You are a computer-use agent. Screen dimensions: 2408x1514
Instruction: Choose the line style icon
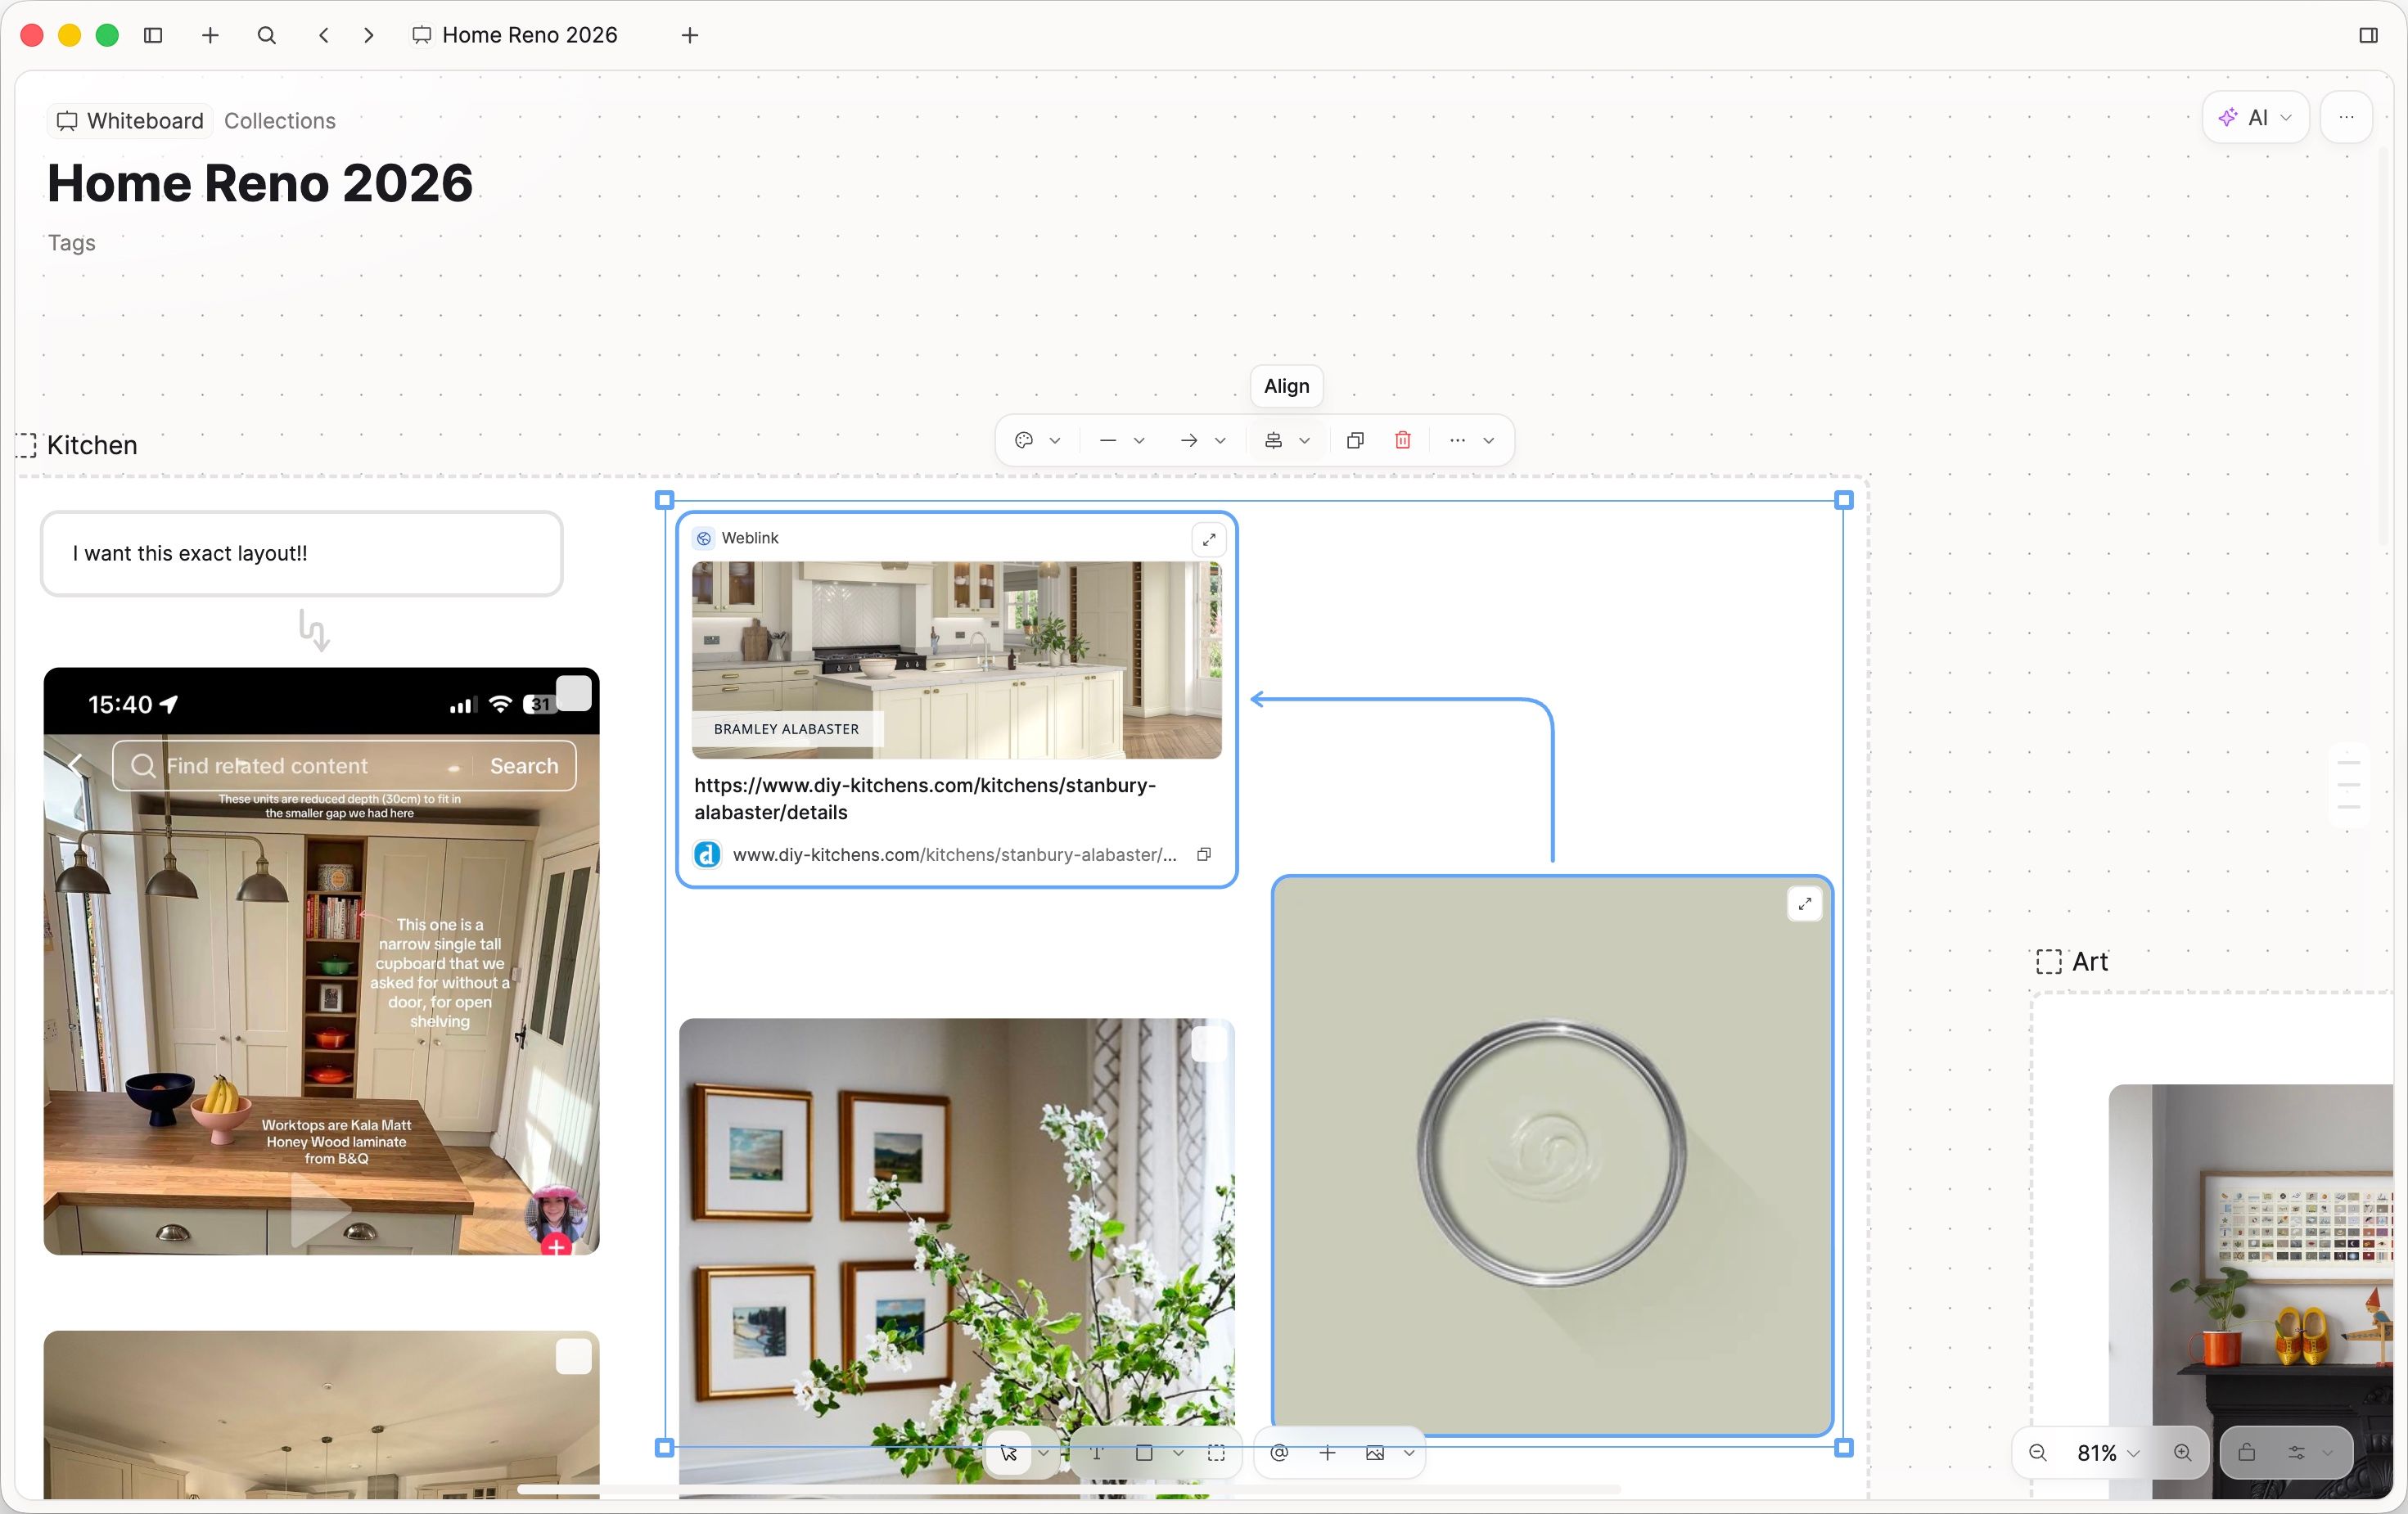tap(1107, 440)
